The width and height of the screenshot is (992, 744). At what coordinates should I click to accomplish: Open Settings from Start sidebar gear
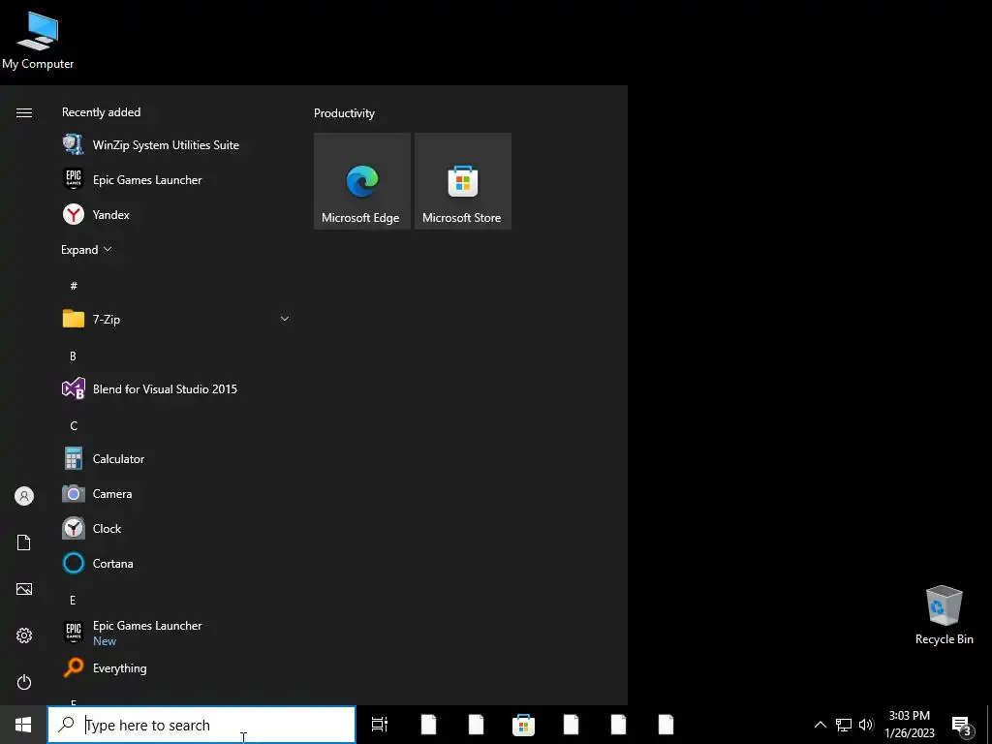click(x=24, y=635)
